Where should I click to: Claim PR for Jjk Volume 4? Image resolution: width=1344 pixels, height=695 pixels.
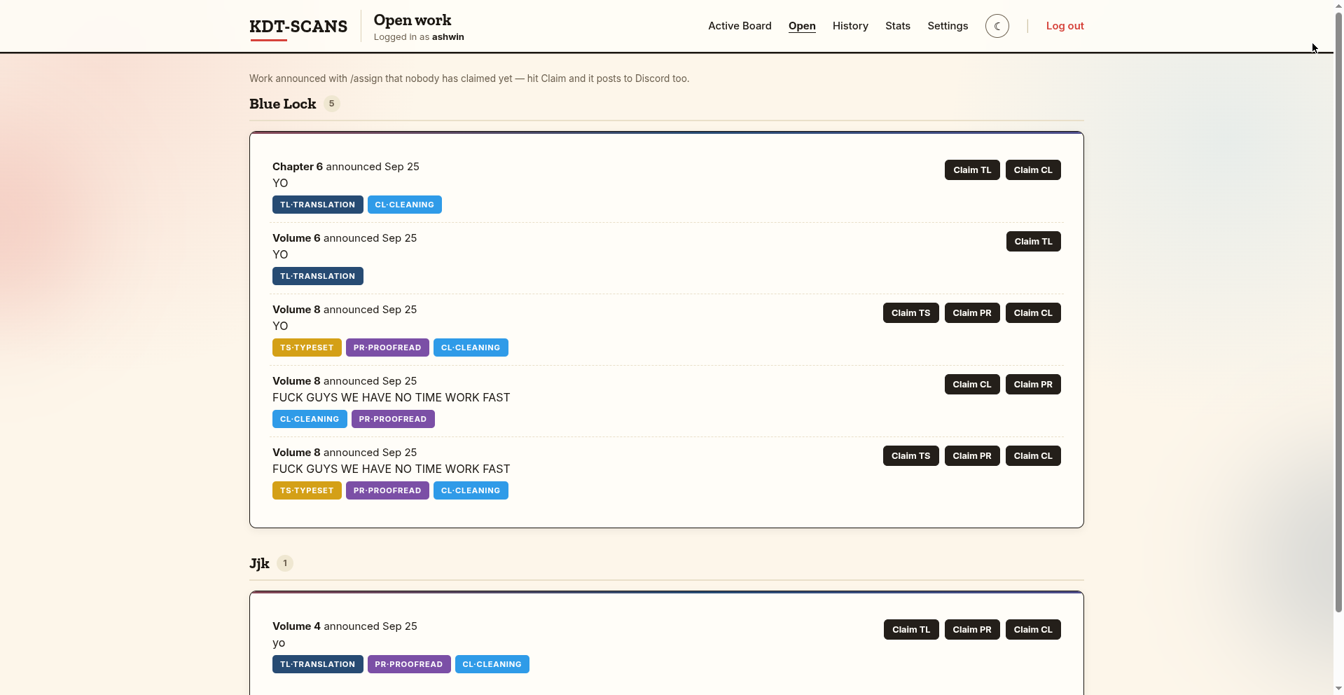click(972, 630)
